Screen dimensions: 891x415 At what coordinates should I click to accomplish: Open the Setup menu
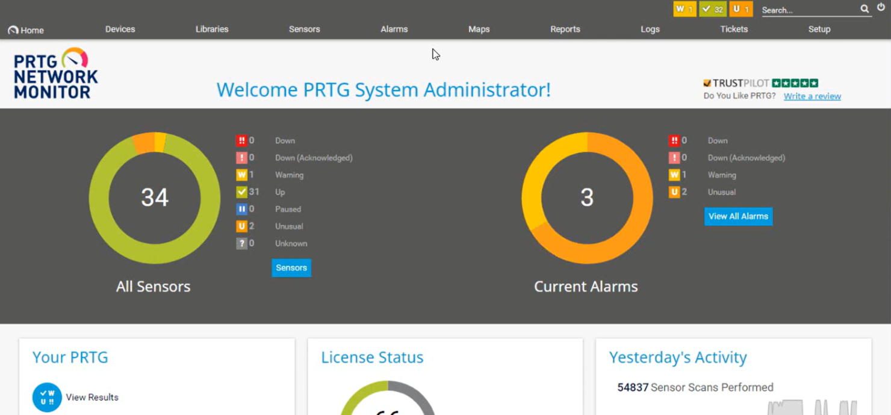(819, 29)
